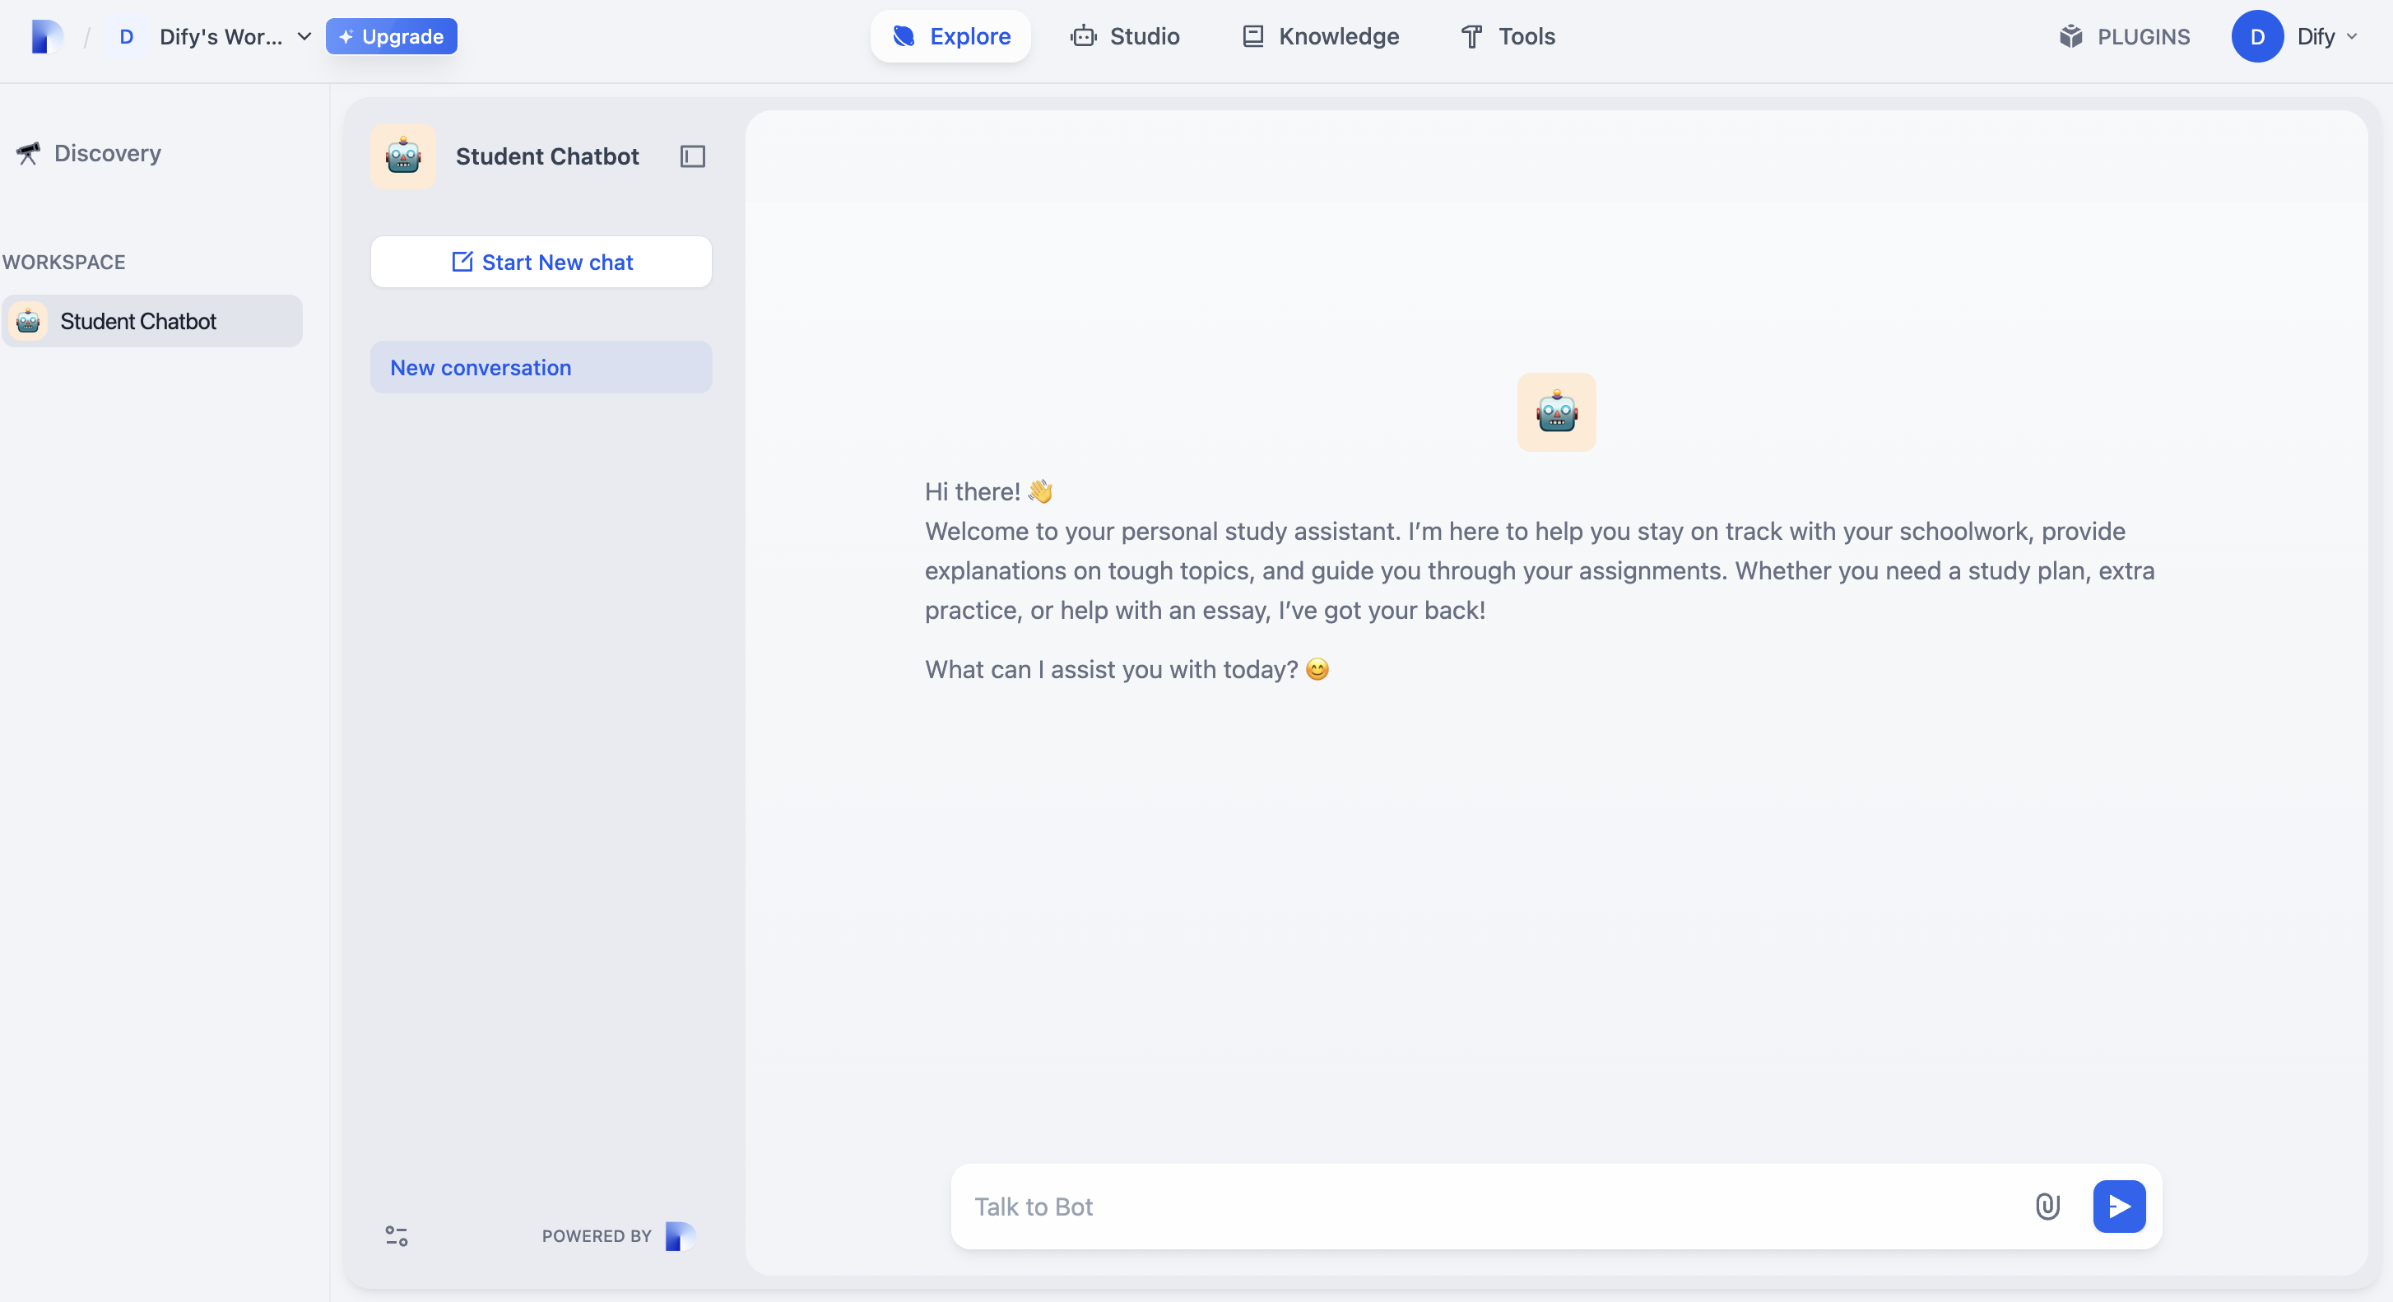The width and height of the screenshot is (2393, 1302).
Task: Click the blue send message arrow button
Action: coord(2118,1207)
